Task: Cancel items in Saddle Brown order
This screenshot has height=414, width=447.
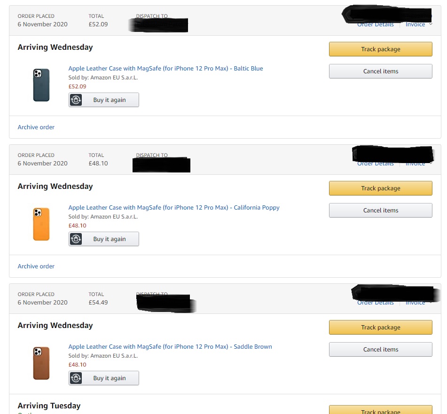Action: pos(380,349)
